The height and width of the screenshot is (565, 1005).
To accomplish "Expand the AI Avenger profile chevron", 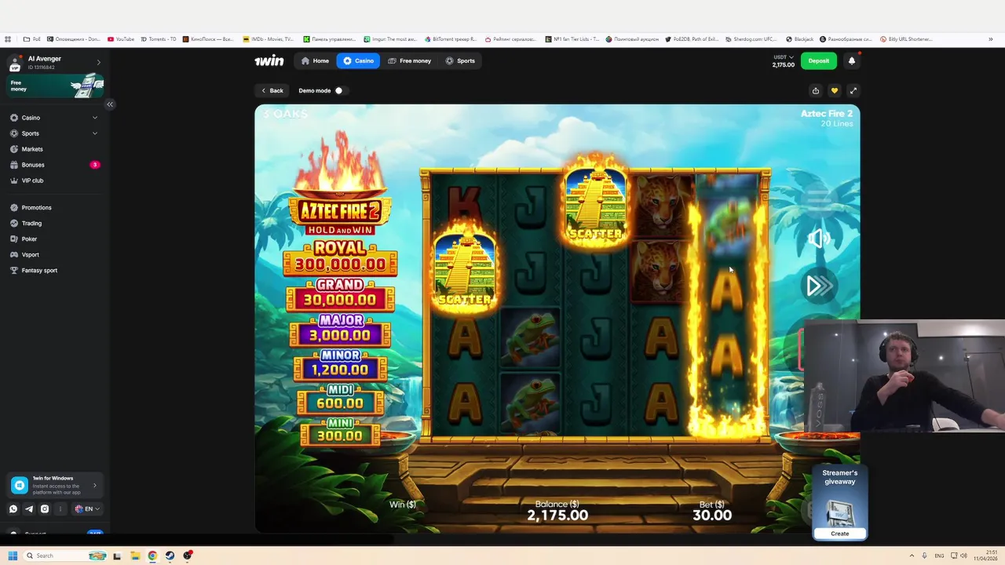I will click(x=98, y=62).
